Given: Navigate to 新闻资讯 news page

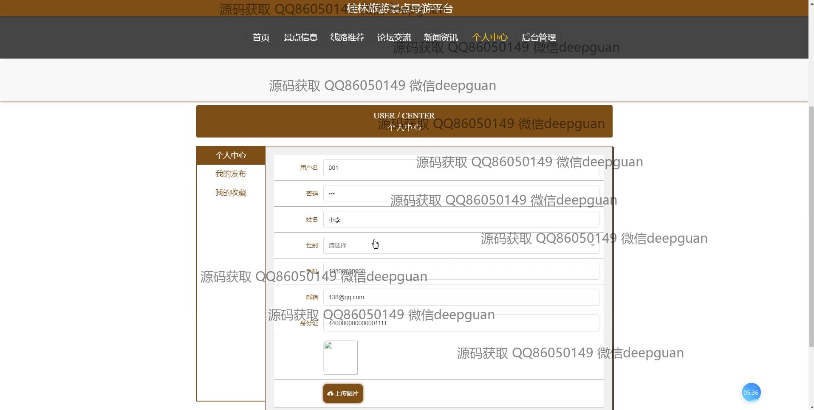Looking at the screenshot, I should [441, 37].
